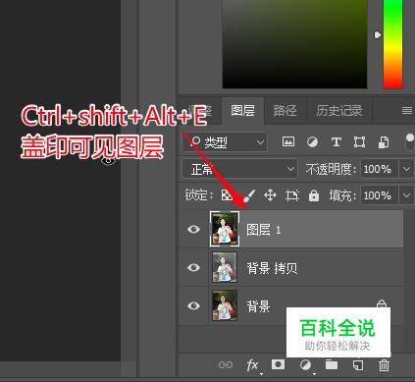Click the link layers icon

(226, 364)
